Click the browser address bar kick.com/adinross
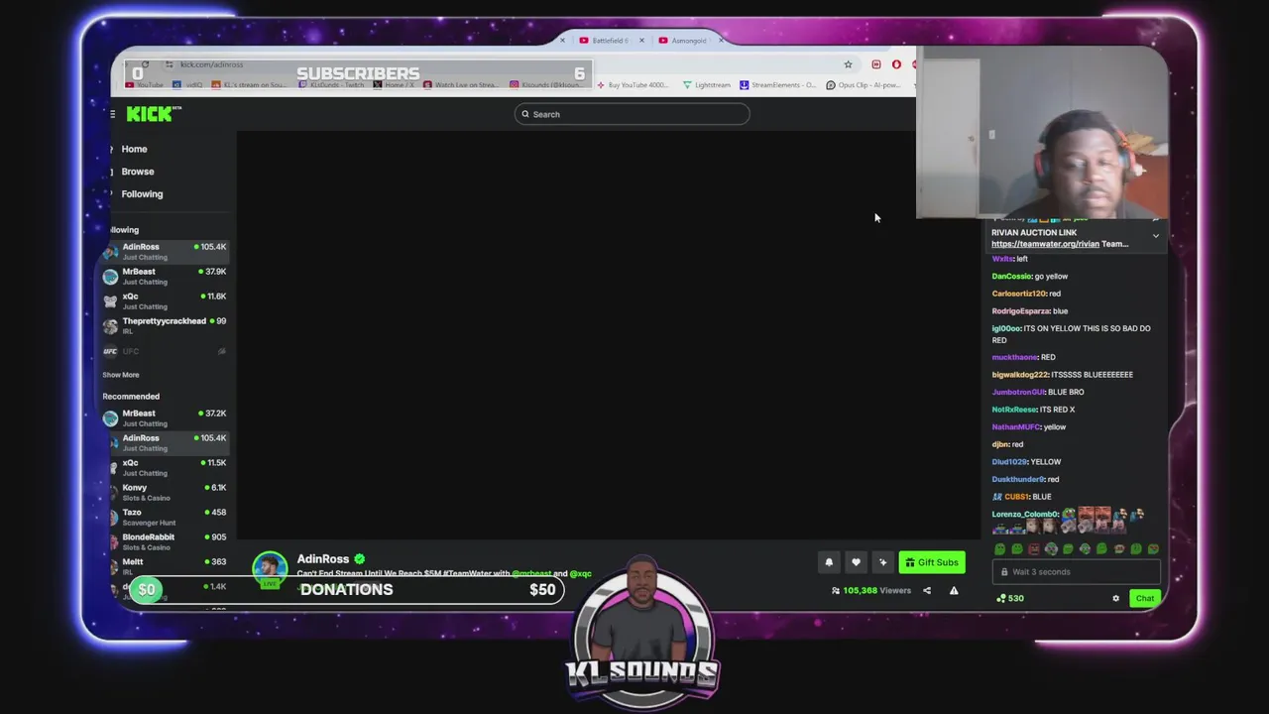The height and width of the screenshot is (714, 1269). (x=212, y=64)
